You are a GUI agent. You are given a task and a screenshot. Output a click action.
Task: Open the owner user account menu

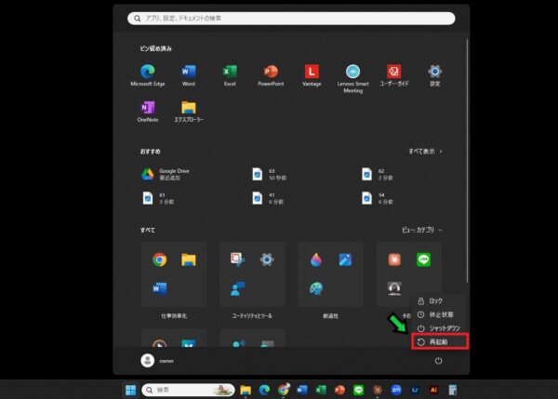(x=157, y=361)
